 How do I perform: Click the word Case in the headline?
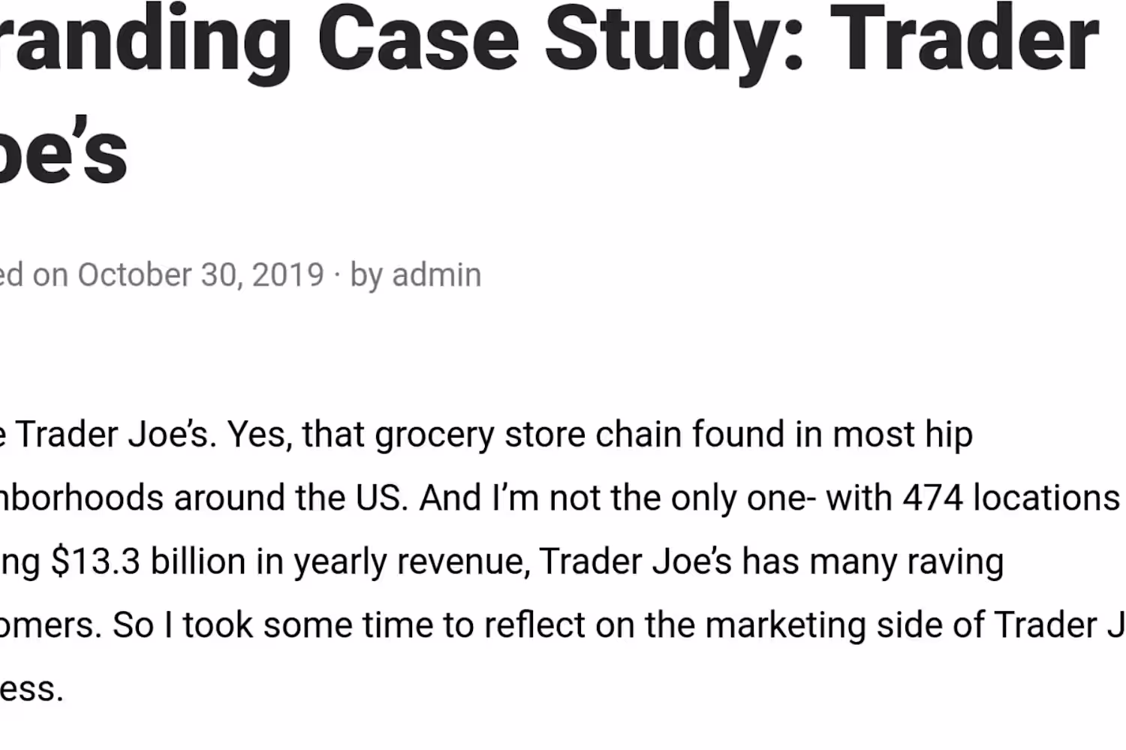[417, 39]
